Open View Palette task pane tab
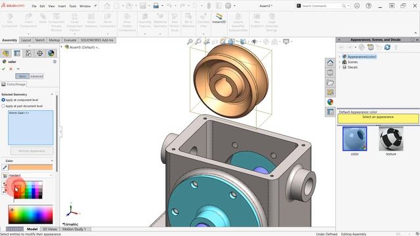The image size is (420, 236). click(x=330, y=92)
